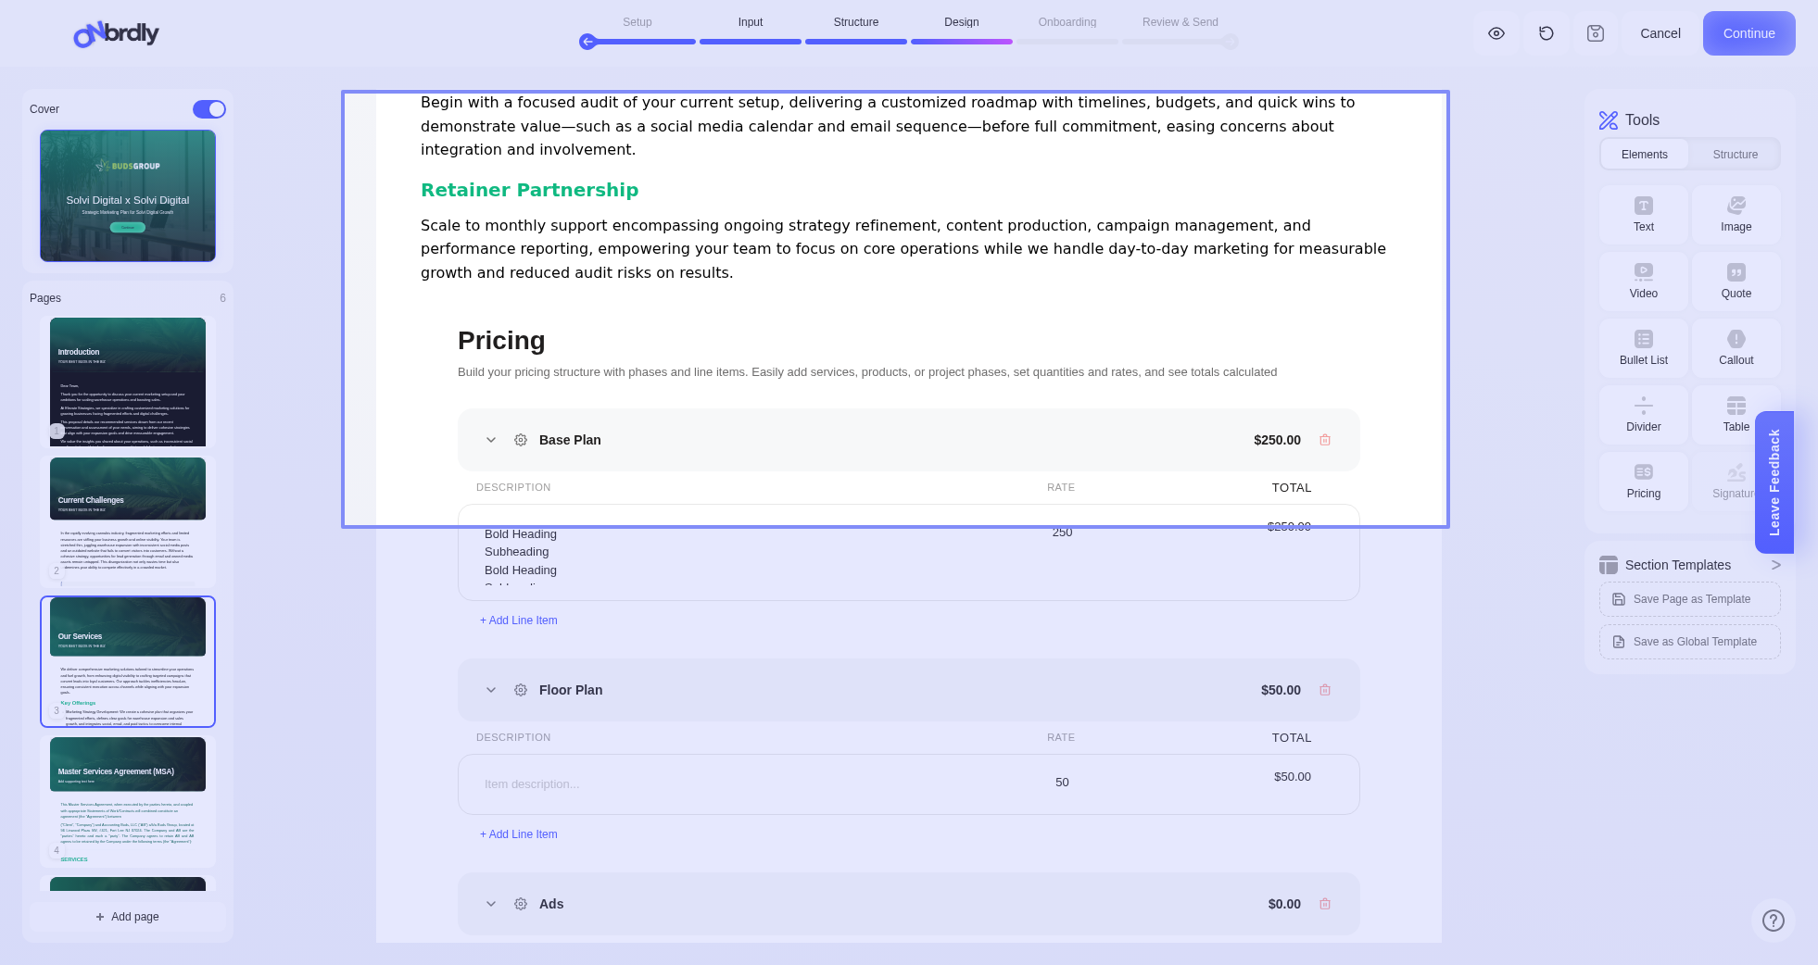Insert a Callout element

(1736, 348)
